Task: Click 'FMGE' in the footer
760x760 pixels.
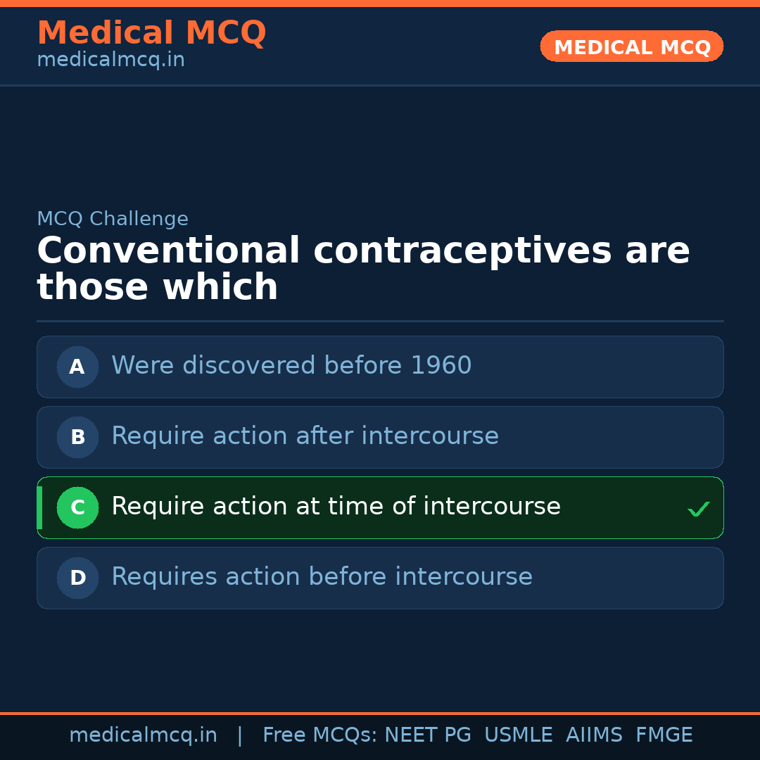Action: coord(664,735)
